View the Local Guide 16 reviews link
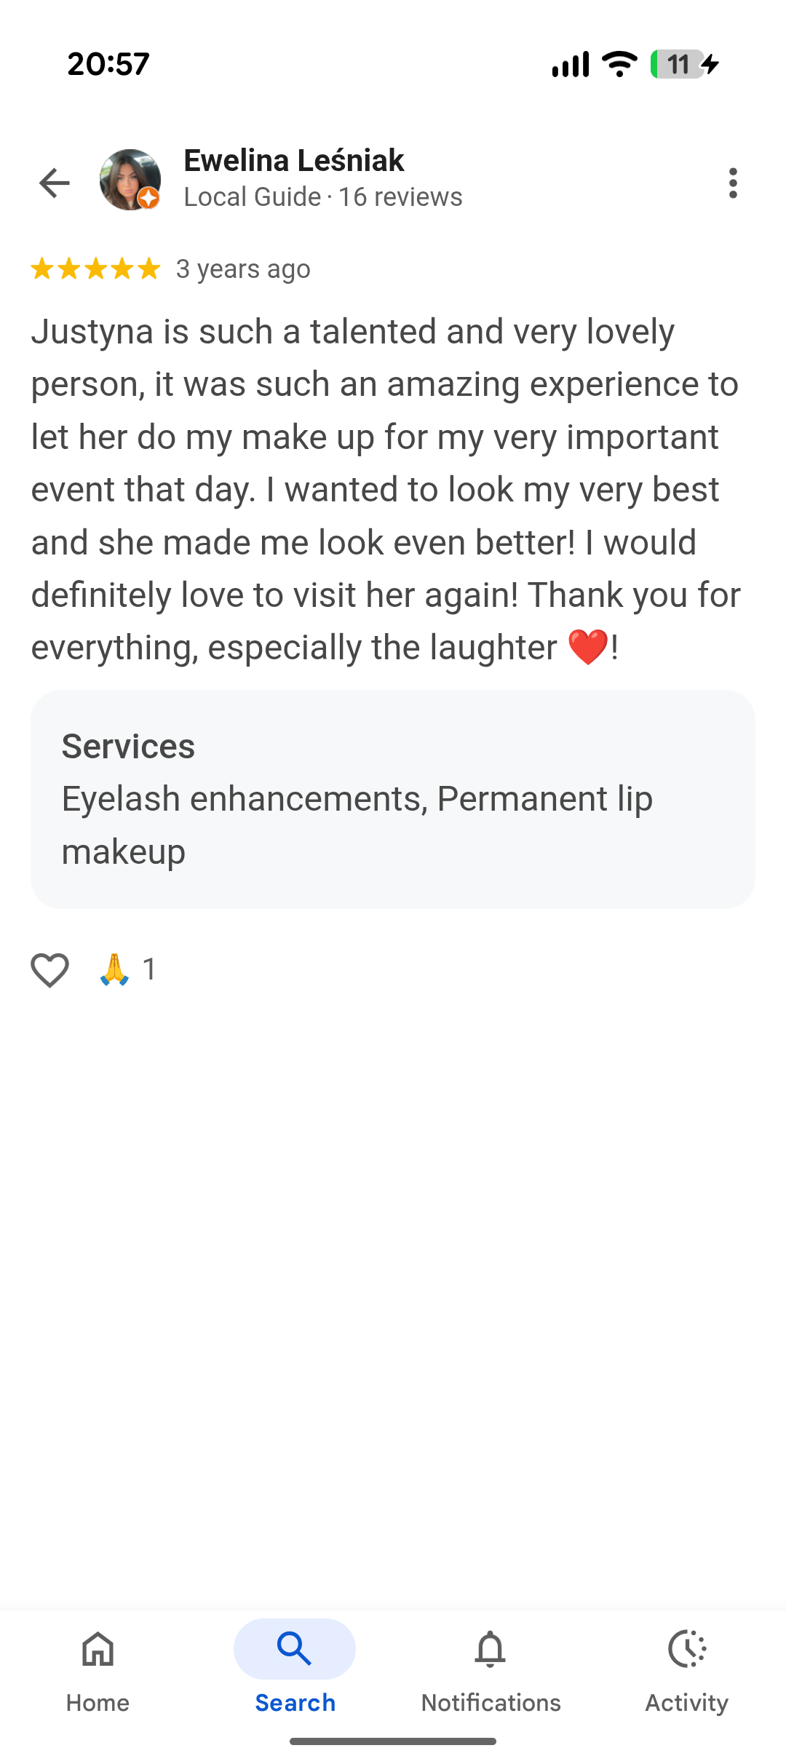This screenshot has height=1764, width=786. click(322, 197)
